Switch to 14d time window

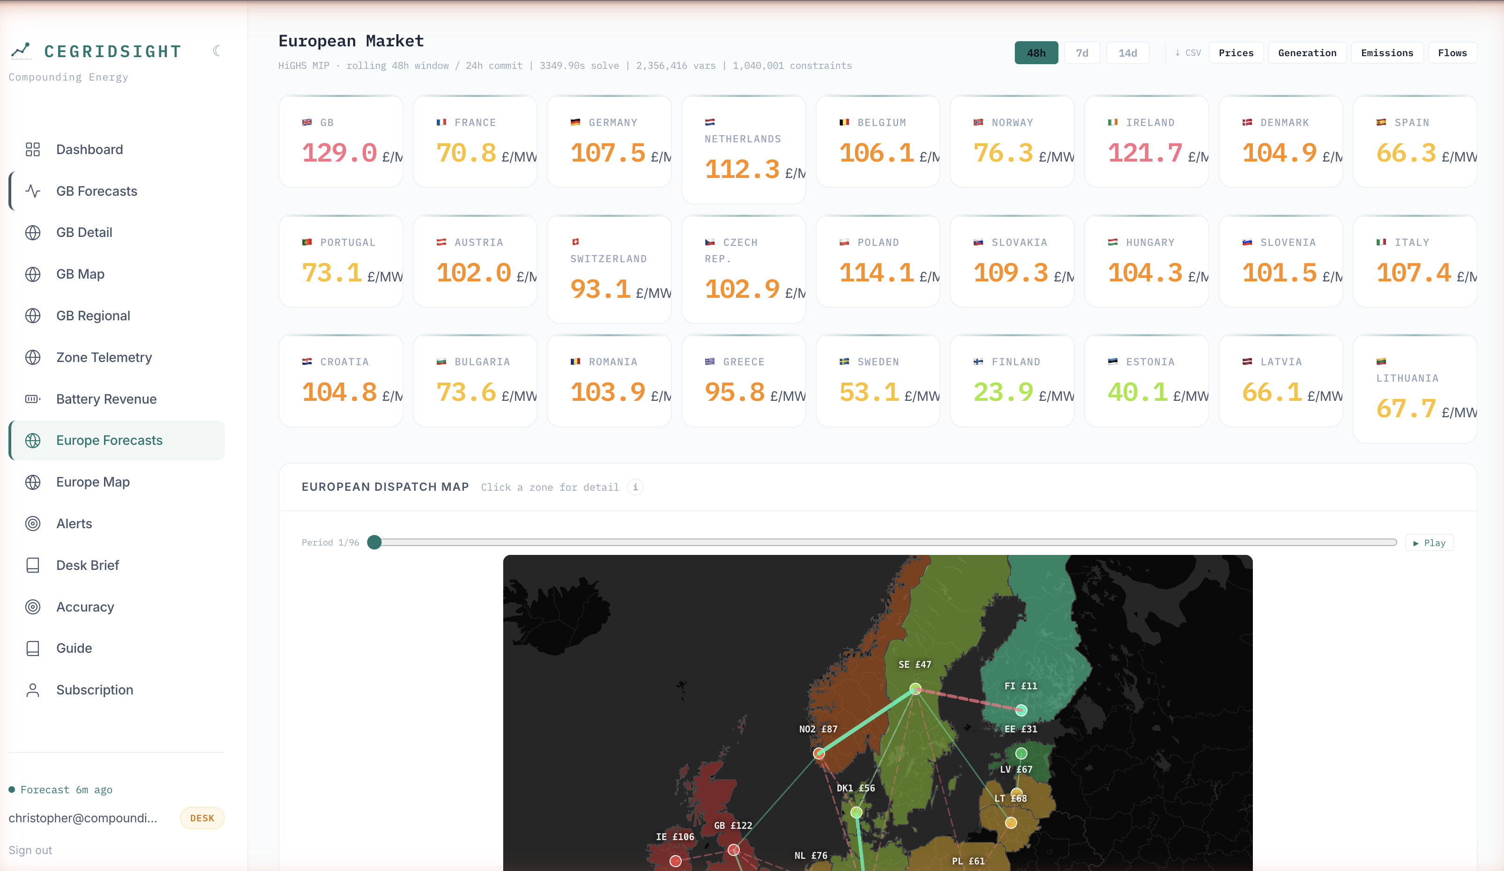click(x=1127, y=53)
